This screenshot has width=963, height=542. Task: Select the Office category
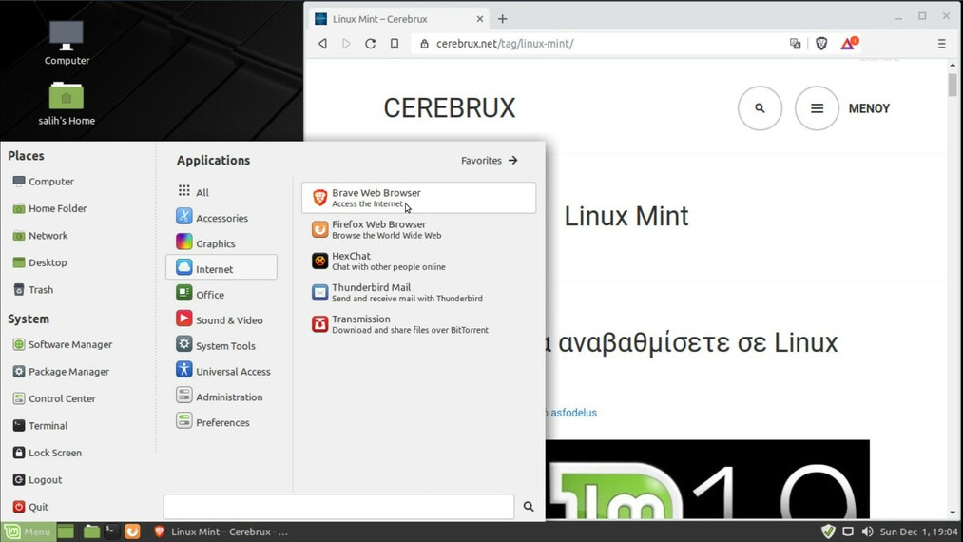(221, 295)
